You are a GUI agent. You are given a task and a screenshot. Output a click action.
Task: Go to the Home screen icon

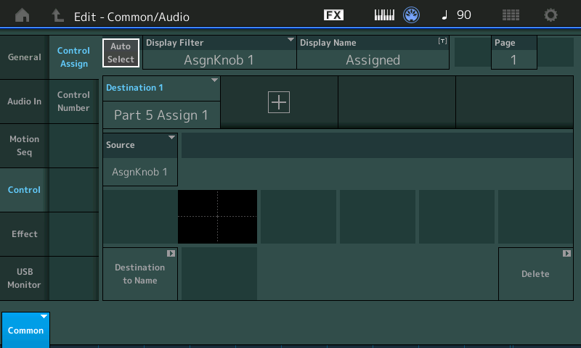click(x=23, y=15)
